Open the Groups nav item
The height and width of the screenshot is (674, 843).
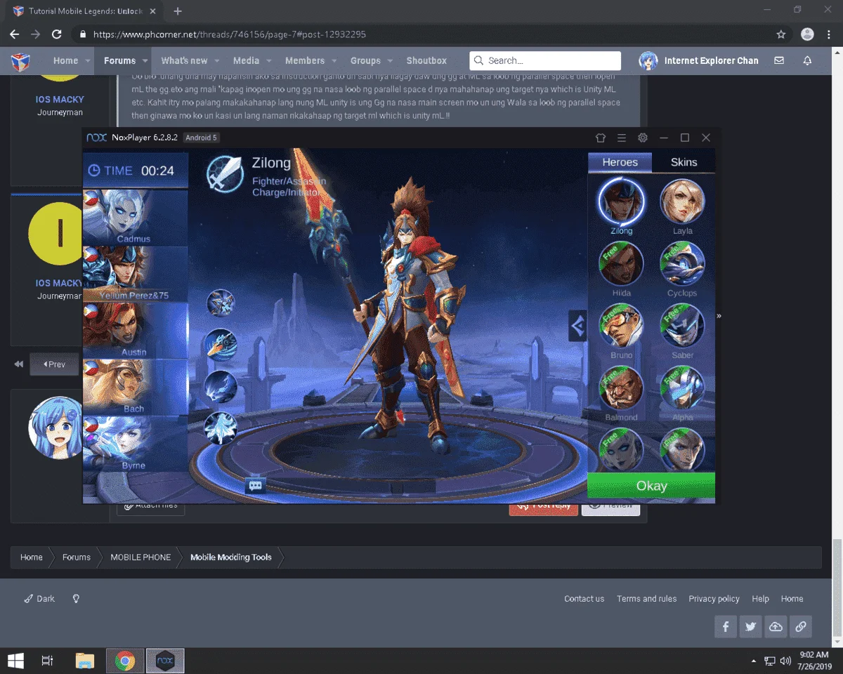point(365,60)
